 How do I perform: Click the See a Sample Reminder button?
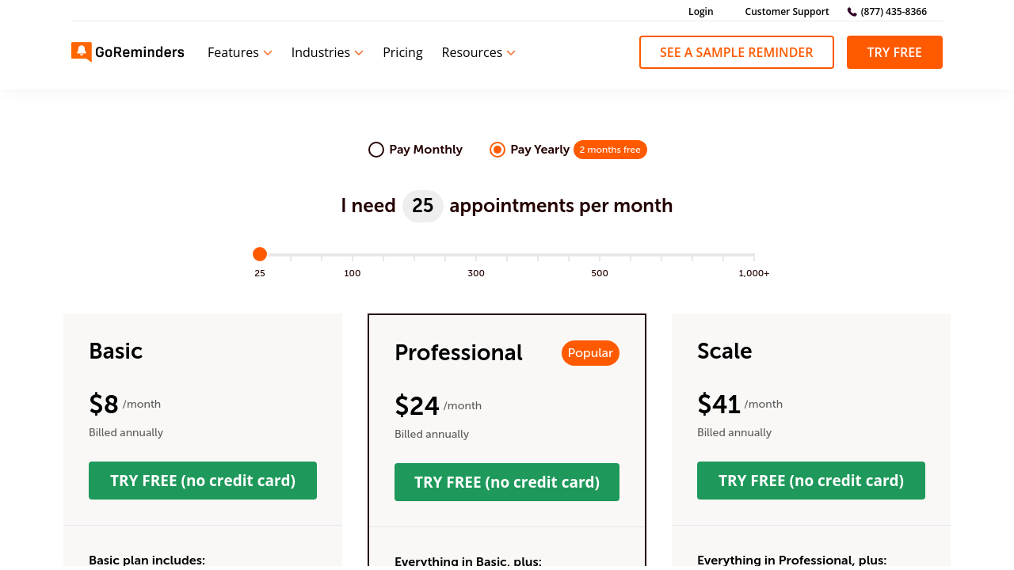tap(736, 52)
